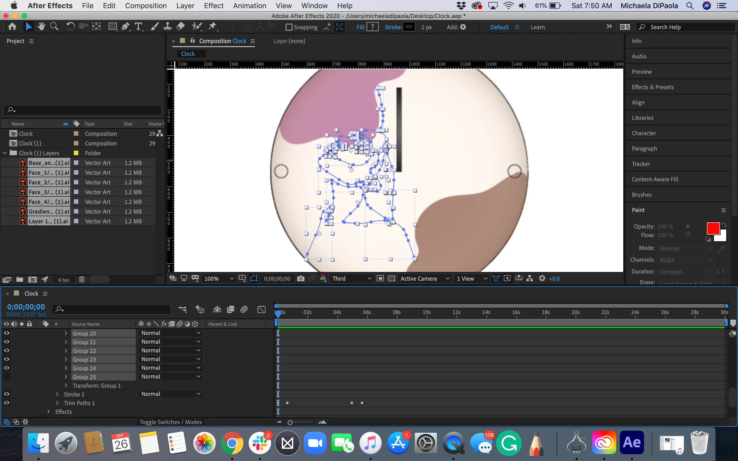
Task: Toggle visibility of Stroke 1
Action: pyautogui.click(x=6, y=394)
